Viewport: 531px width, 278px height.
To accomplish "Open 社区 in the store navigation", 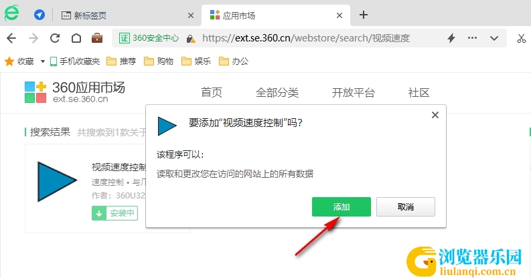I will pos(419,92).
